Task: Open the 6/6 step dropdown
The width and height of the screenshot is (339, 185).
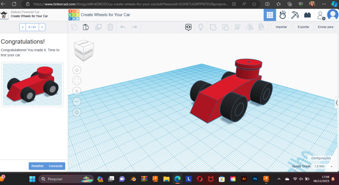Action: (32, 27)
